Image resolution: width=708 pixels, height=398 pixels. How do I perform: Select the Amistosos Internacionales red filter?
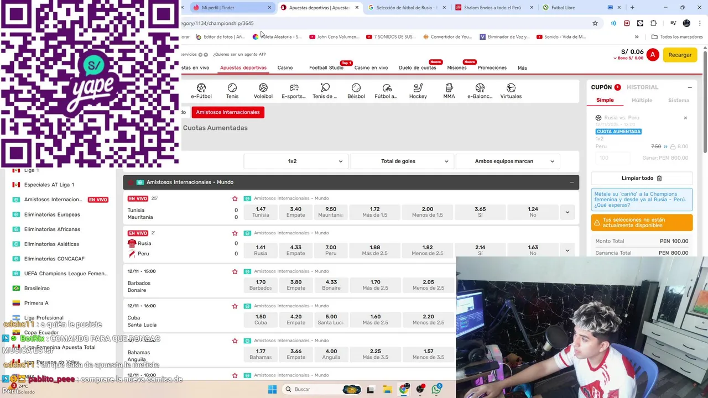[x=228, y=112]
